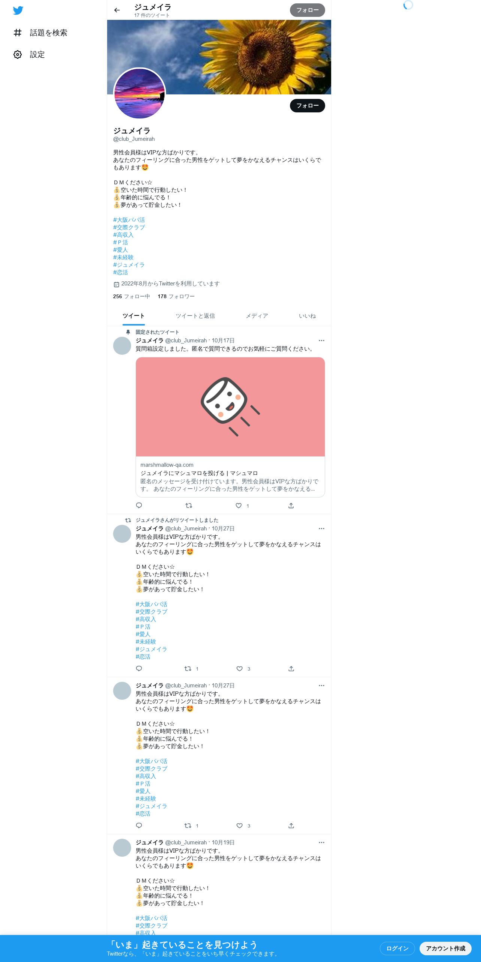
Task: Go back using the left arrow icon
Action: [117, 10]
